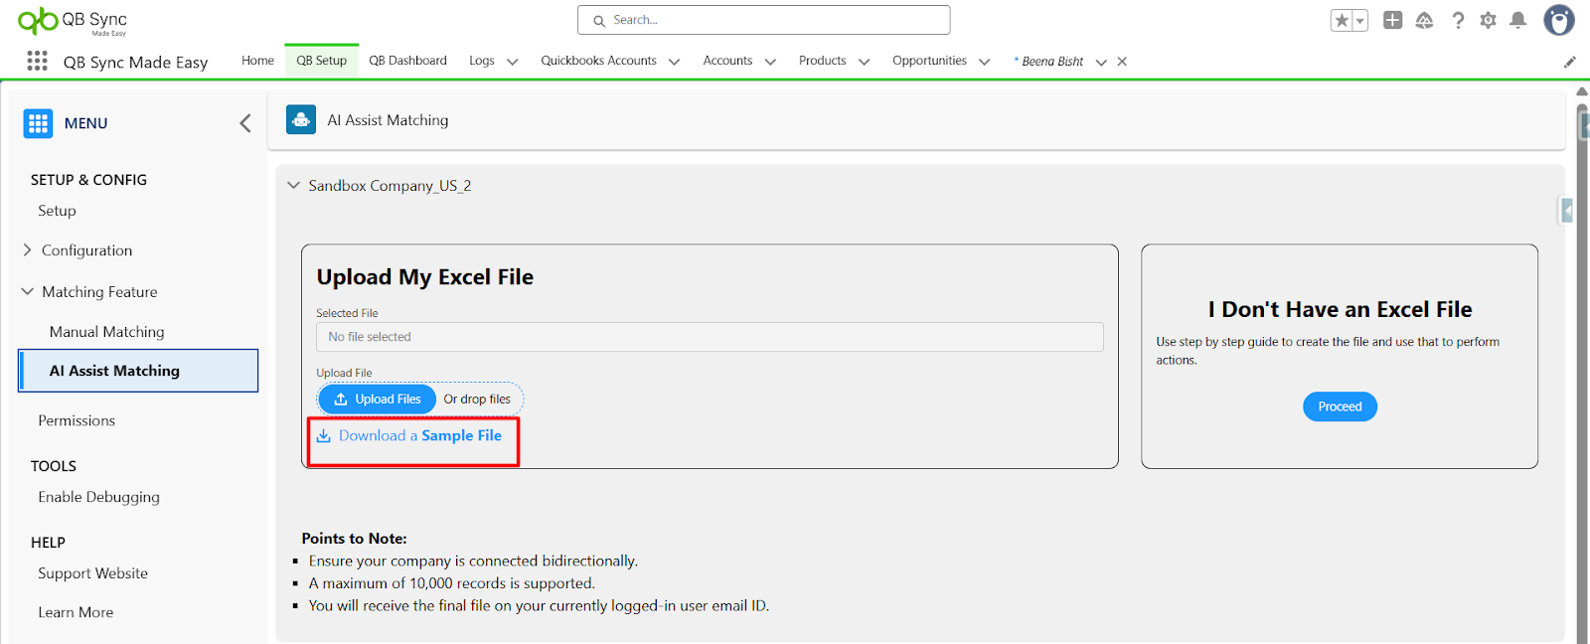The image size is (1590, 644).
Task: Click the Or drop files area
Action: (x=477, y=400)
